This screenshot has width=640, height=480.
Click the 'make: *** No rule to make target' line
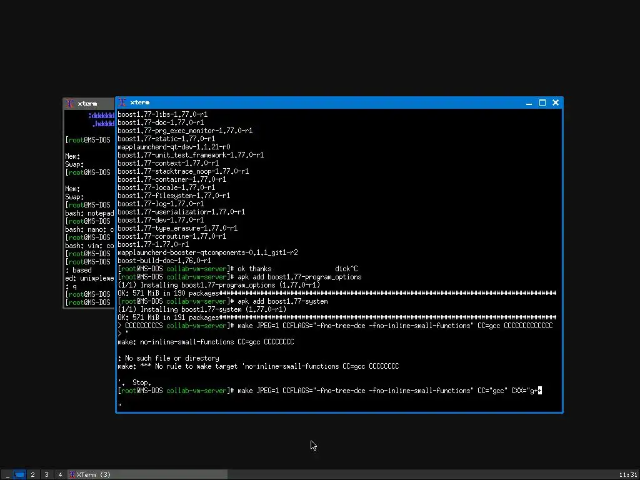click(258, 366)
